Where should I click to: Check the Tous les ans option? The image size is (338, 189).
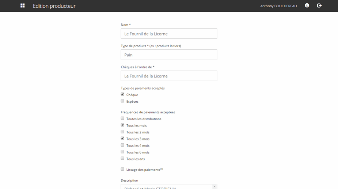click(x=123, y=158)
